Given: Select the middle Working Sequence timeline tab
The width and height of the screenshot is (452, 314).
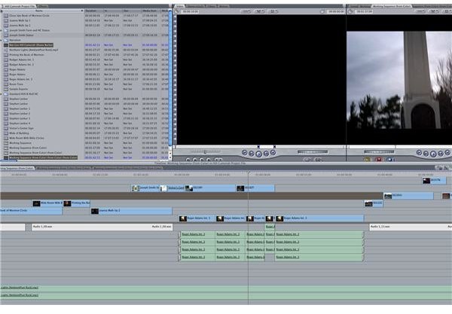Looking at the screenshot, I should point(64,168).
